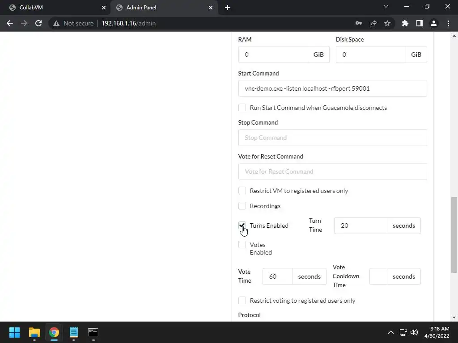The image size is (458, 343).
Task: Open the tab search chevron dropdown
Action: click(x=386, y=7)
